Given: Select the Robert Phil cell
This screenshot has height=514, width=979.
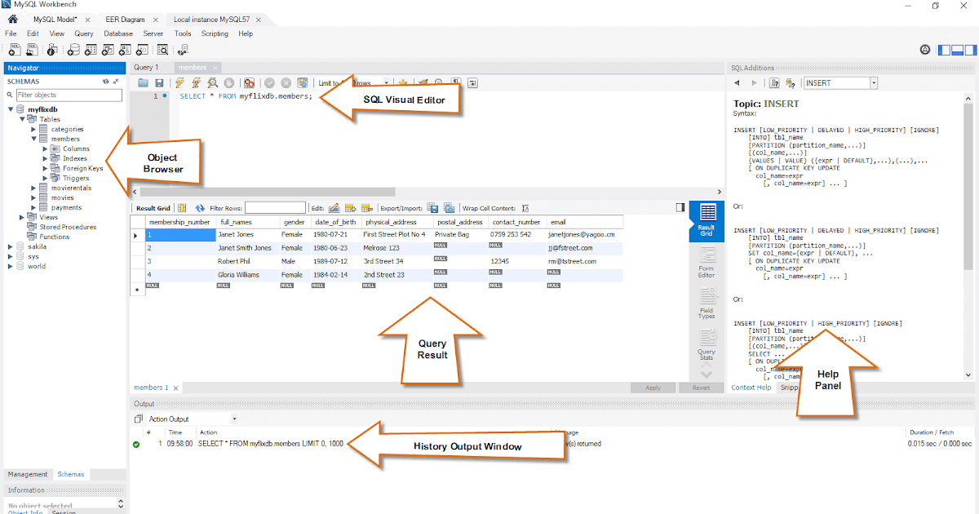Looking at the screenshot, I should 248,261.
